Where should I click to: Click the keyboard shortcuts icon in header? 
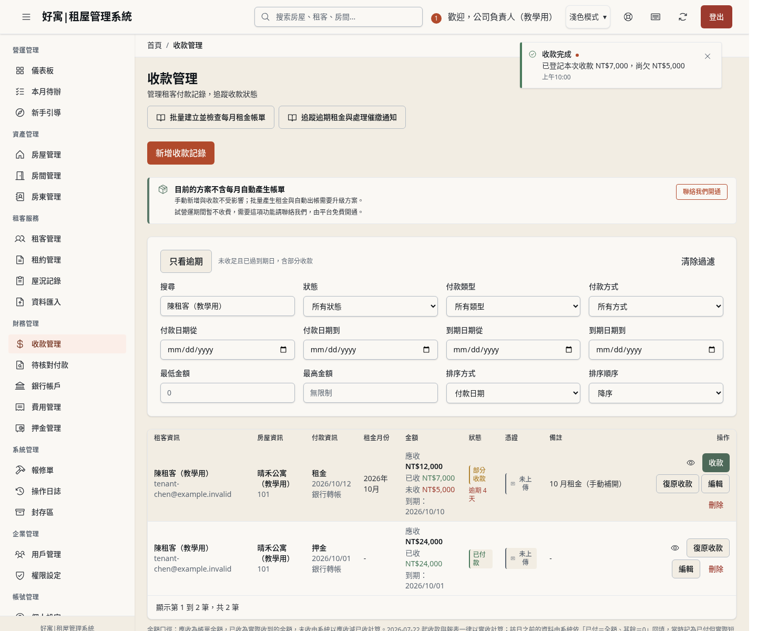656,17
